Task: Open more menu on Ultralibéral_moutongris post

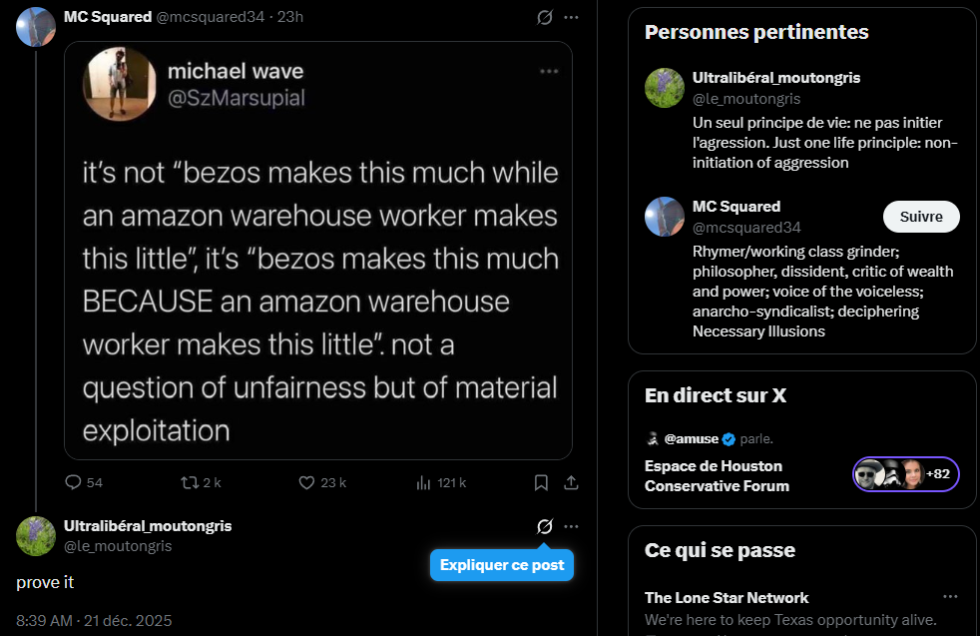Action: pyautogui.click(x=571, y=526)
